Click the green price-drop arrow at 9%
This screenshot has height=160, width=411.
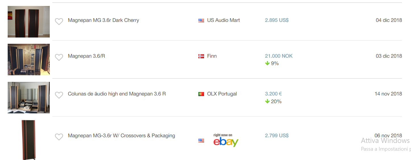tap(267, 63)
